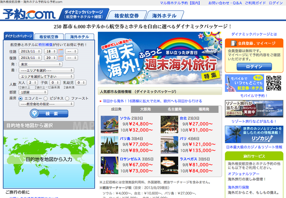Screen dimensions: 286x198
Task: Open ダイナミックパッケージとは link
Action: 254,34
